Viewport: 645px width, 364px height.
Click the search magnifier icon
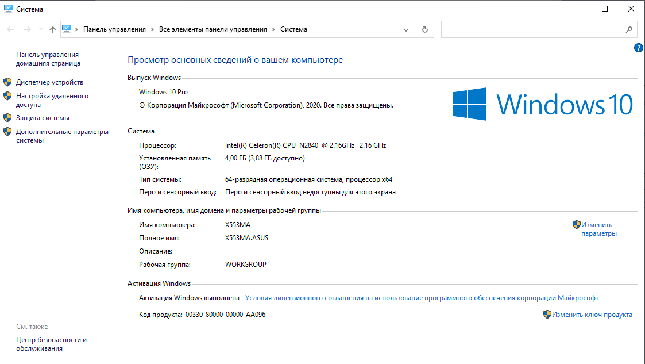(x=628, y=29)
